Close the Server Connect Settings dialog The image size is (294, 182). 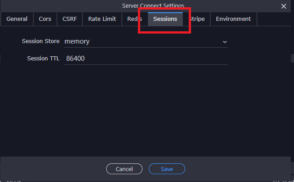coord(284,6)
